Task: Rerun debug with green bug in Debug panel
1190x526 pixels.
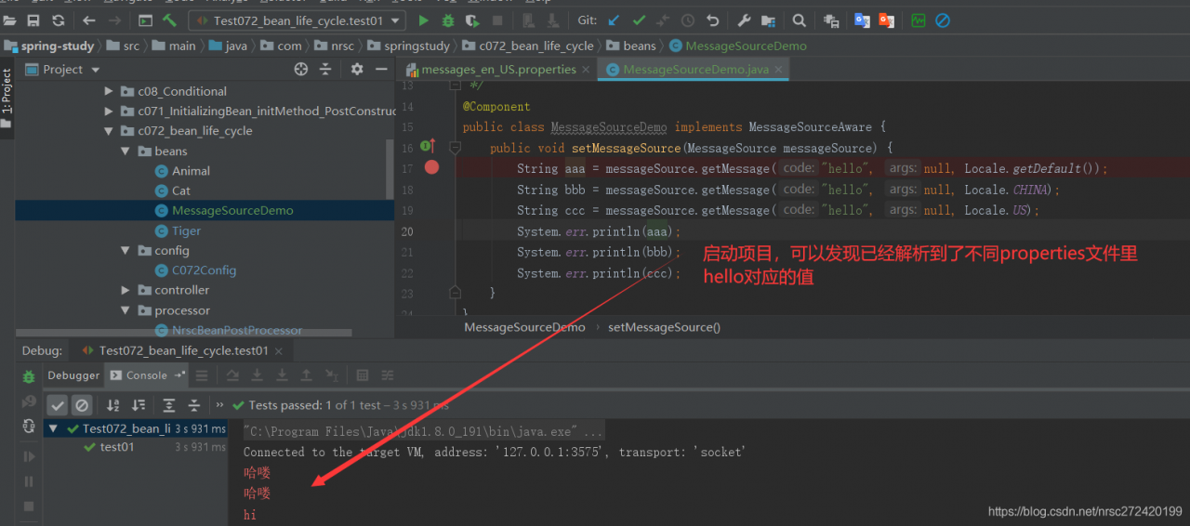Action: [x=29, y=376]
